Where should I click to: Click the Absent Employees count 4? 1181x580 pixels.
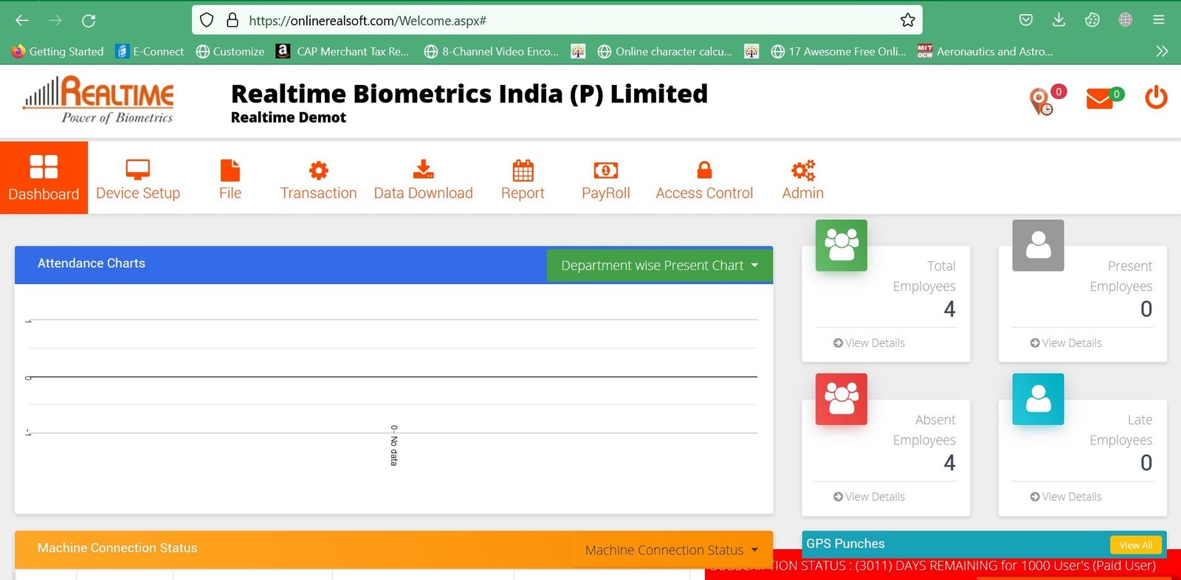949,463
